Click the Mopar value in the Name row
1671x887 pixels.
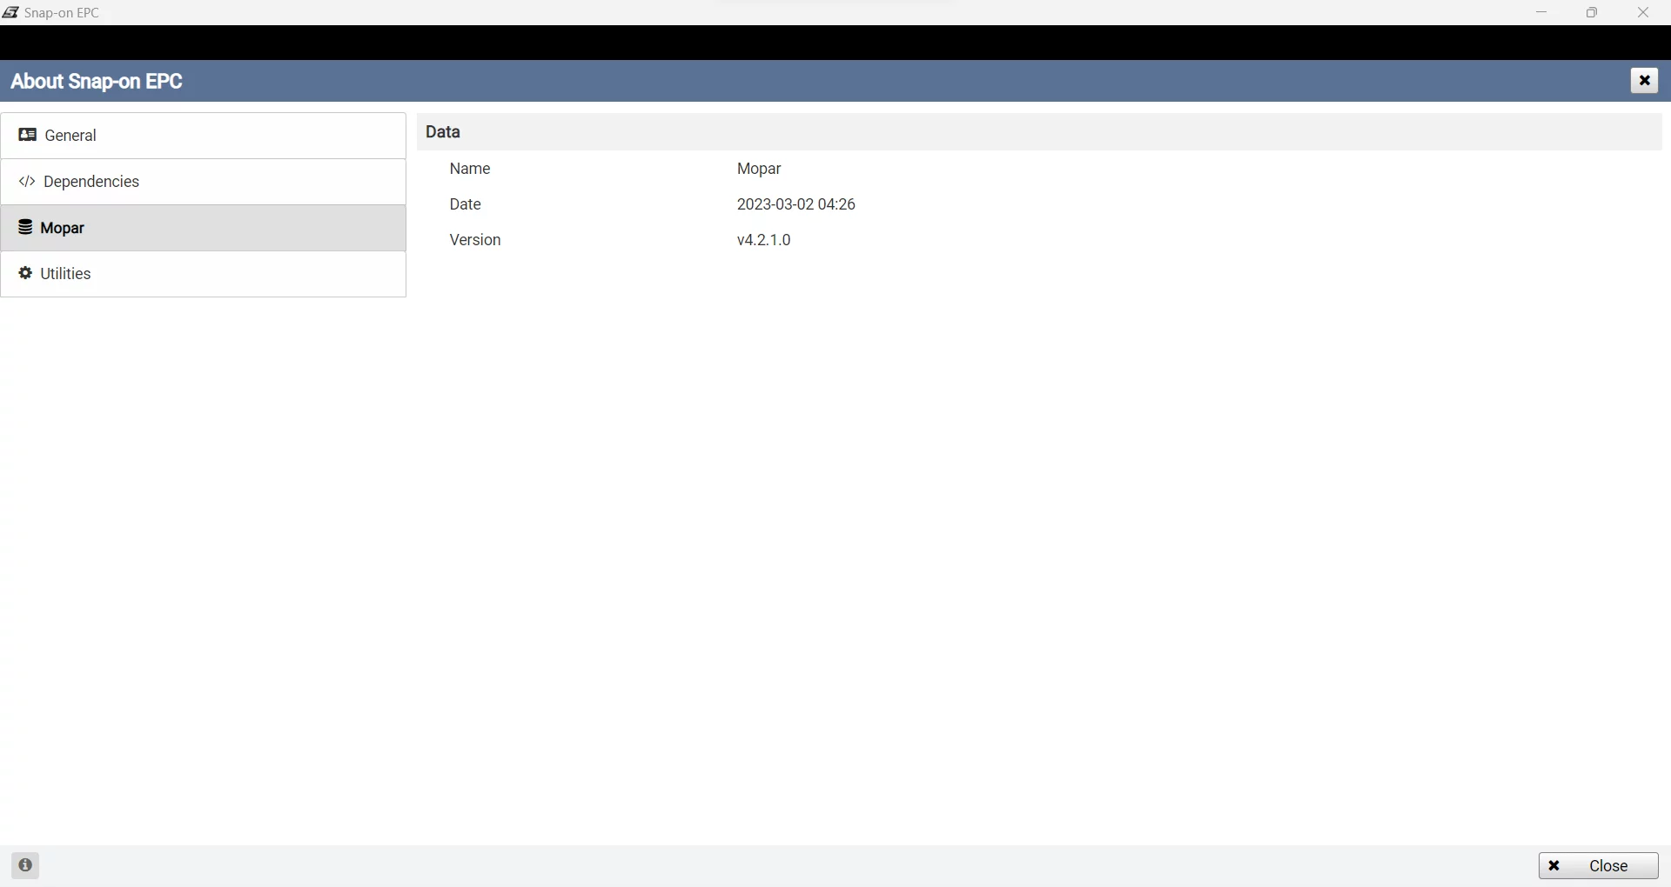pyautogui.click(x=759, y=169)
